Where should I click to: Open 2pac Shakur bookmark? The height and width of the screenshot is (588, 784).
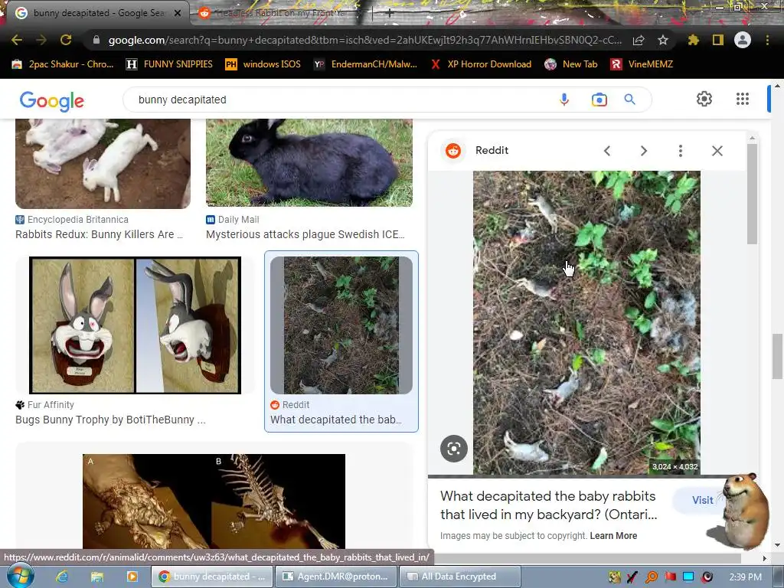point(63,64)
